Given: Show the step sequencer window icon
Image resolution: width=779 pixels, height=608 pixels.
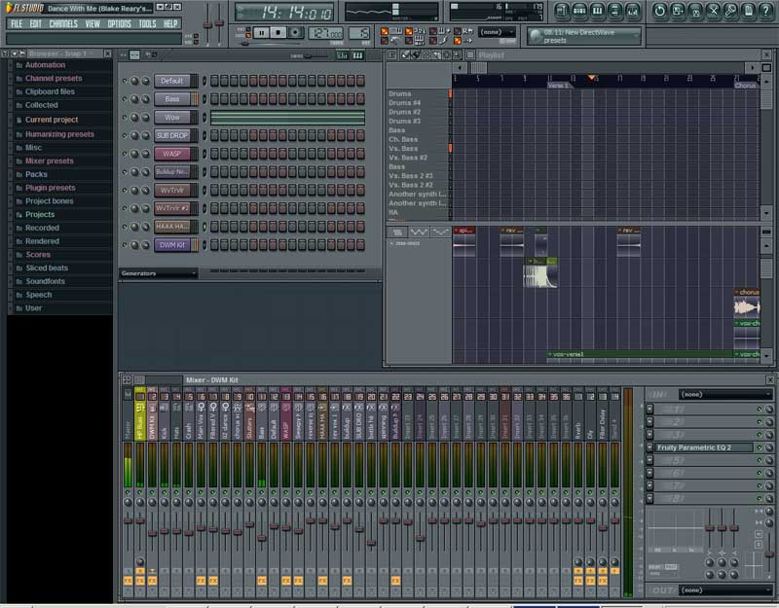Looking at the screenshot, I should click(x=579, y=11).
